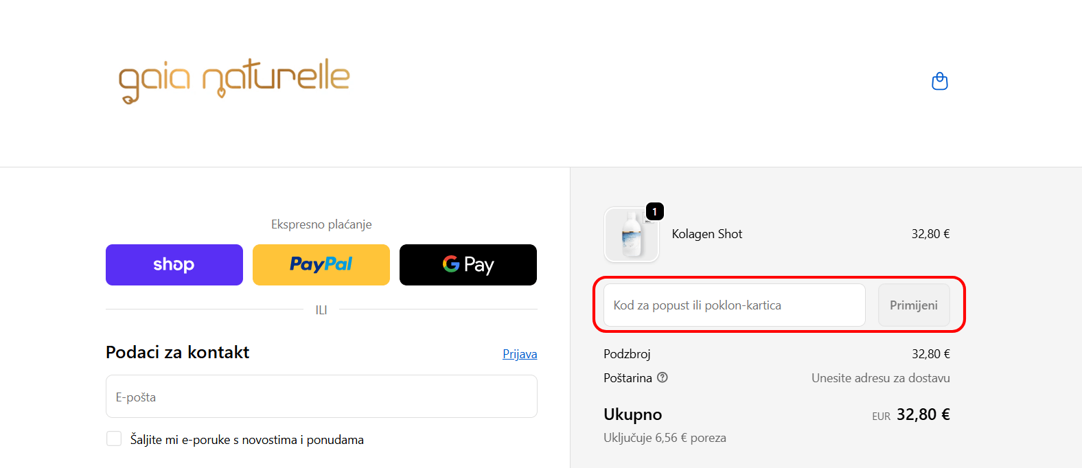Click the quantity badge on the product image
The height and width of the screenshot is (468, 1082).
[655, 211]
